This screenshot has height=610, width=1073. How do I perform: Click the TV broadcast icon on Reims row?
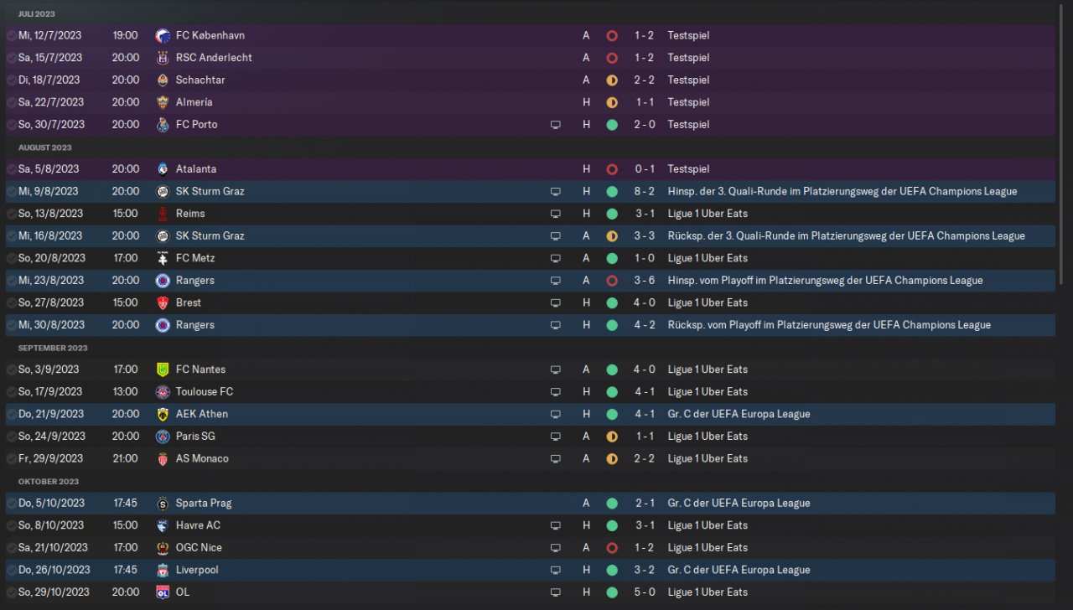click(555, 214)
